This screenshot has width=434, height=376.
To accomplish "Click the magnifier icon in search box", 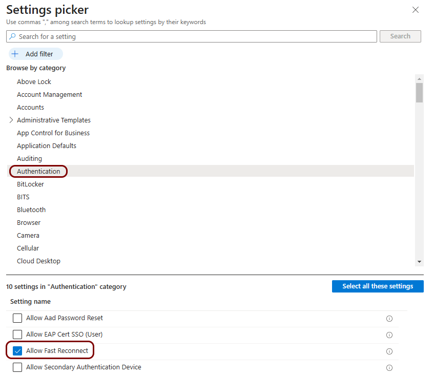I will click(13, 36).
